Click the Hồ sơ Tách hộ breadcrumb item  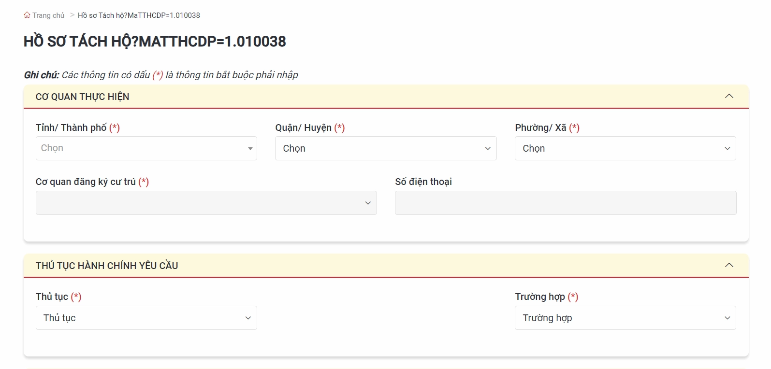(x=139, y=15)
